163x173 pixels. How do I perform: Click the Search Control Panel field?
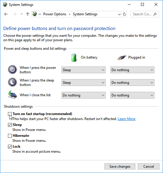pyautogui.click(x=145, y=14)
